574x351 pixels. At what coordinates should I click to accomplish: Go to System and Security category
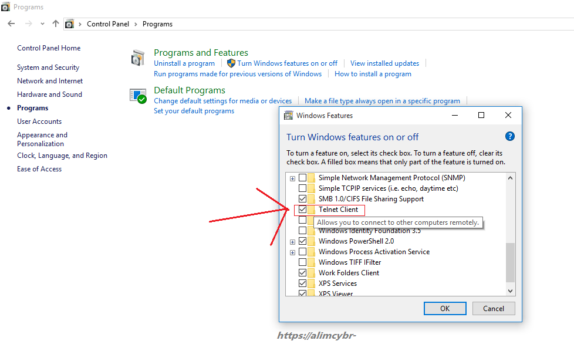[x=48, y=67]
